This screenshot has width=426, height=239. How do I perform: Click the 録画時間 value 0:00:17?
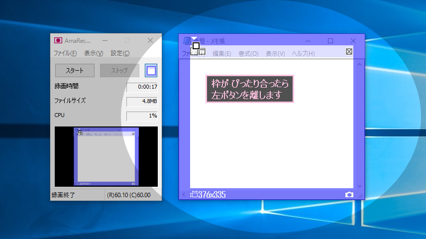142,87
